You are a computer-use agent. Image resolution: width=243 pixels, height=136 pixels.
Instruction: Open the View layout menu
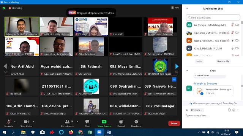coord(175,8)
